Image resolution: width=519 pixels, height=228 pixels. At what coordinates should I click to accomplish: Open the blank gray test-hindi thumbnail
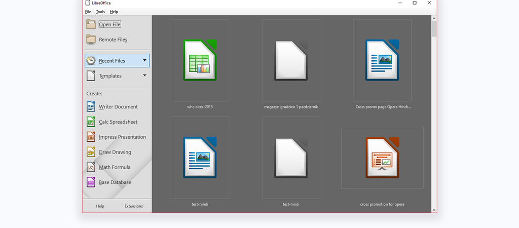[291, 158]
